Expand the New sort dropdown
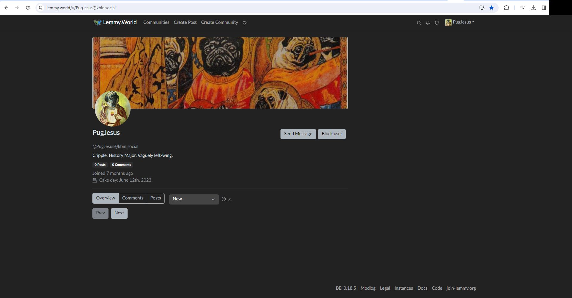The width and height of the screenshot is (572, 298). click(x=194, y=199)
